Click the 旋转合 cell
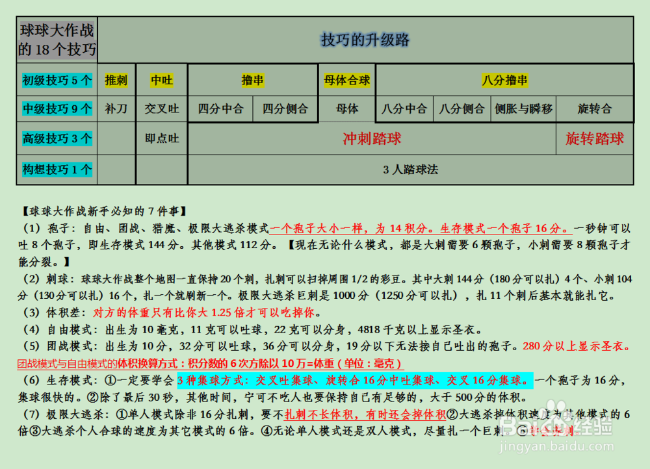This screenshot has height=469, width=650. pyautogui.click(x=594, y=108)
